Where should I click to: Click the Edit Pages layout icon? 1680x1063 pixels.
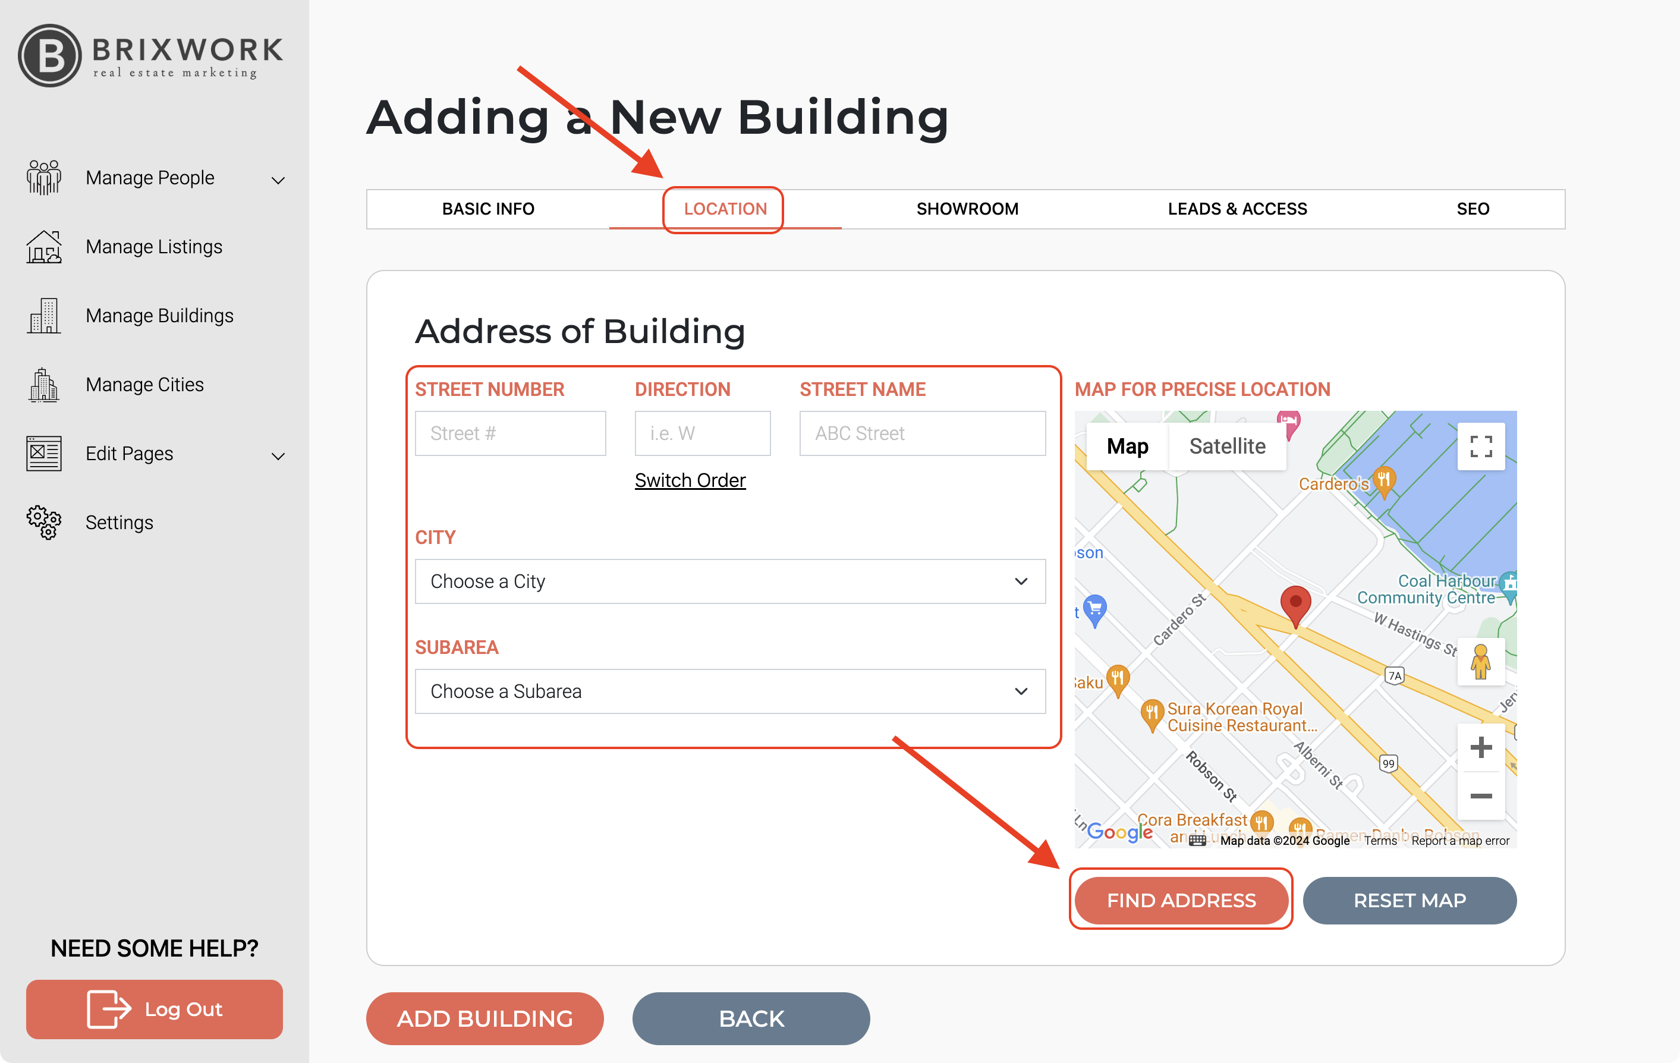(44, 454)
